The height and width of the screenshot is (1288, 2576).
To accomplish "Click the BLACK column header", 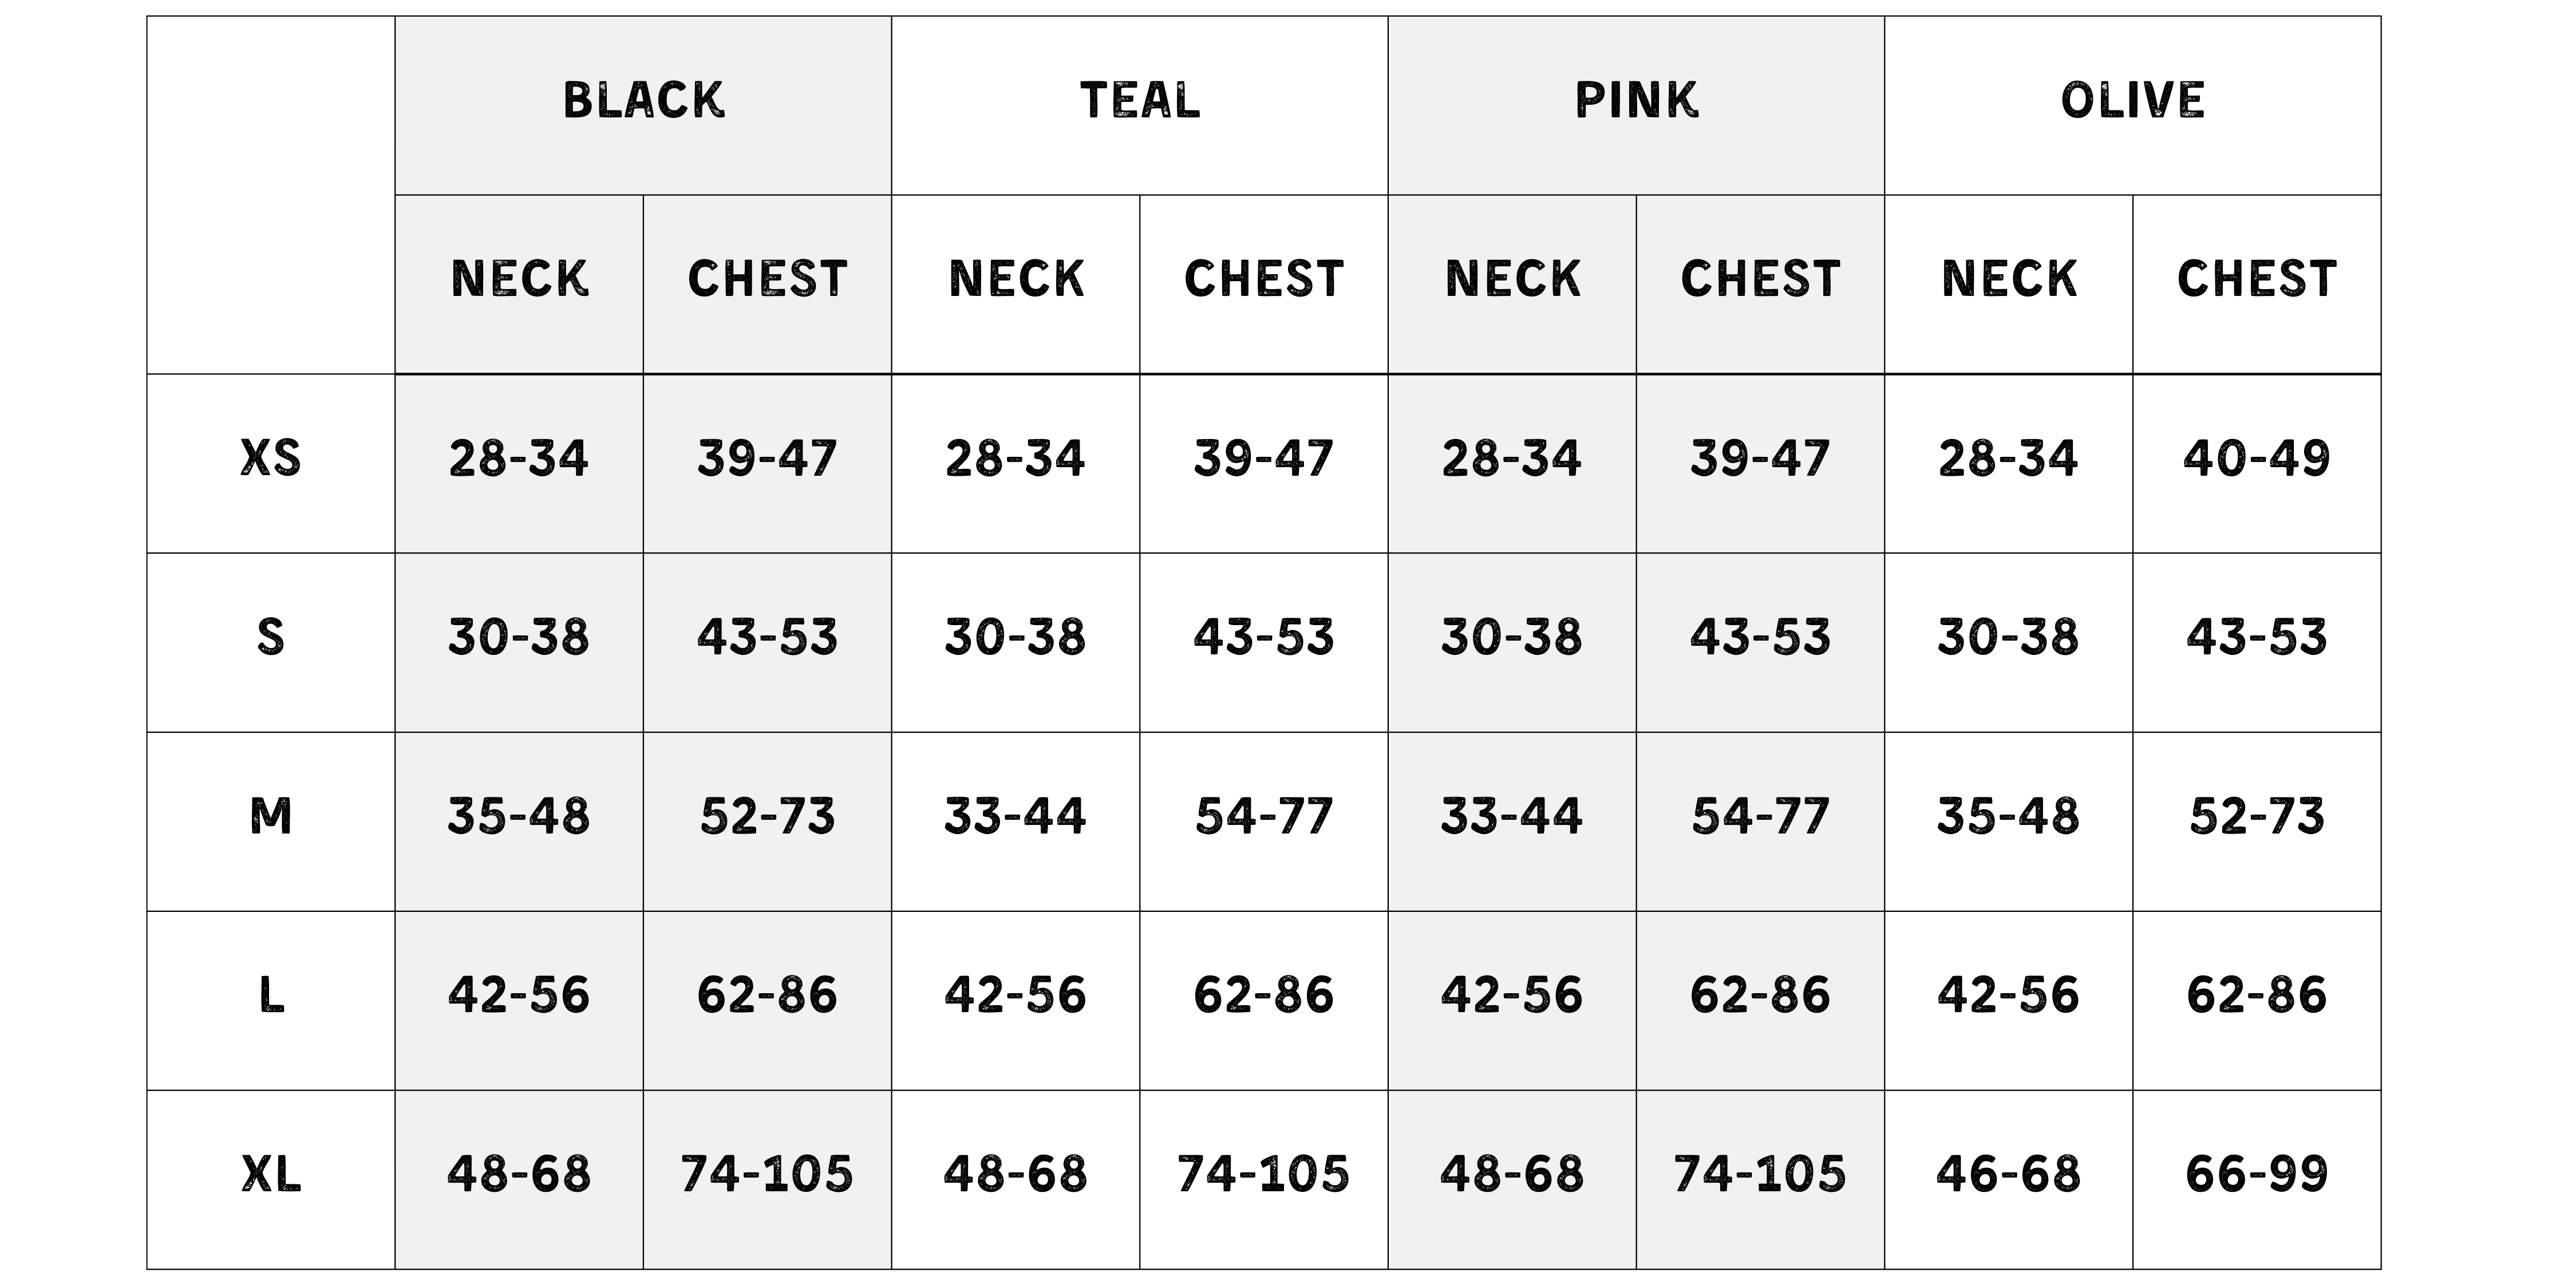I will coord(644,100).
